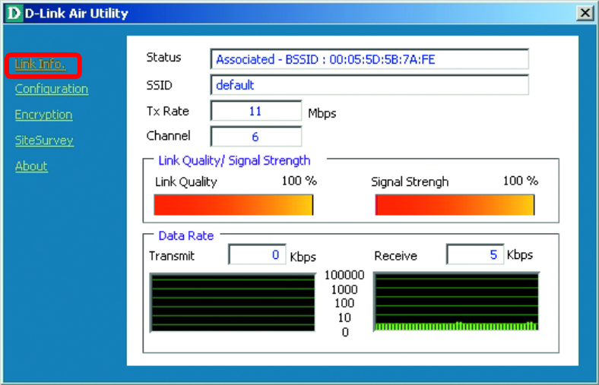Open the SiteSurvey page
Screen dimensions: 599x385
[x=44, y=140]
